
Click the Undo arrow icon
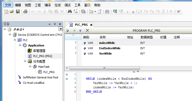[x=33, y=12]
